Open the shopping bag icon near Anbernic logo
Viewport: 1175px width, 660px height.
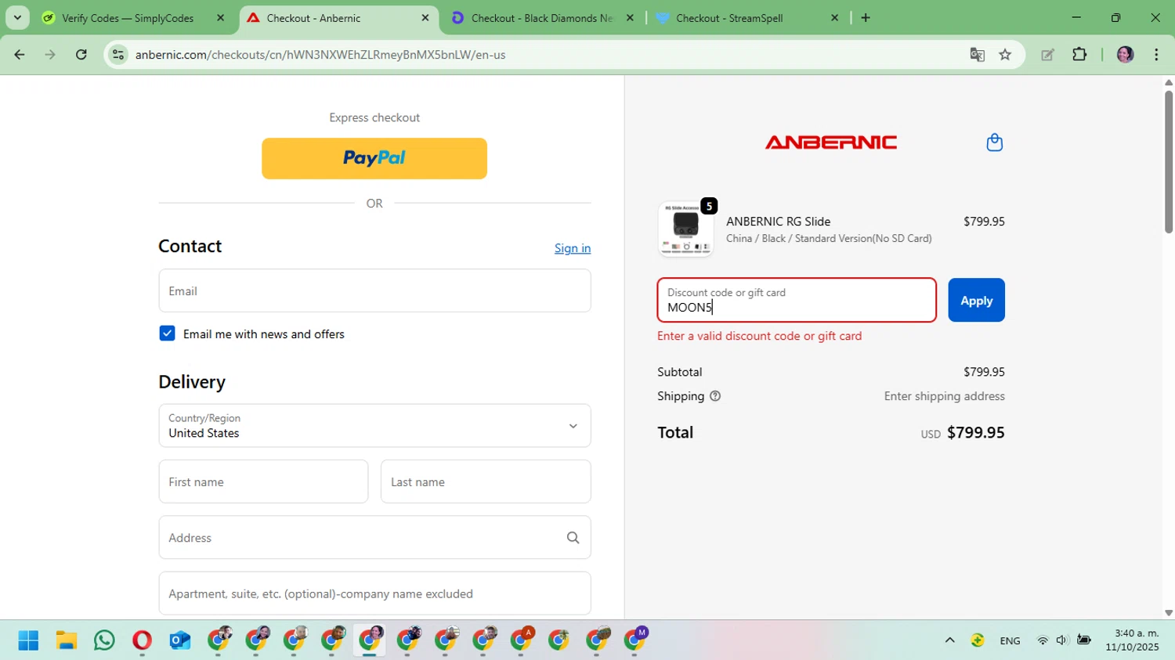(x=994, y=142)
